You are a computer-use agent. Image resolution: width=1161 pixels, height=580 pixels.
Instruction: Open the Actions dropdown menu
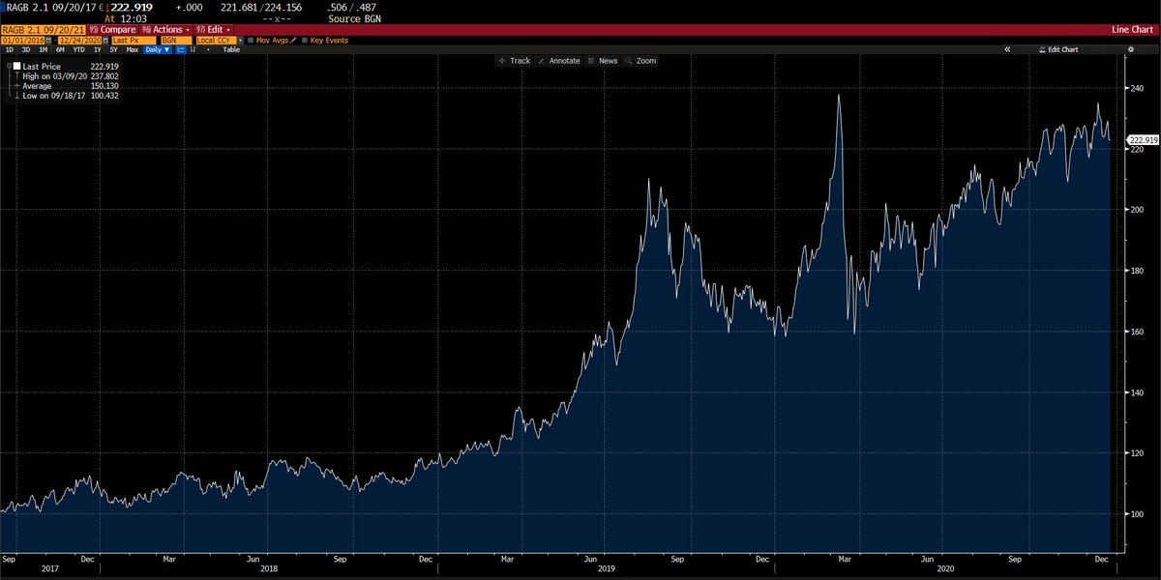[x=165, y=30]
